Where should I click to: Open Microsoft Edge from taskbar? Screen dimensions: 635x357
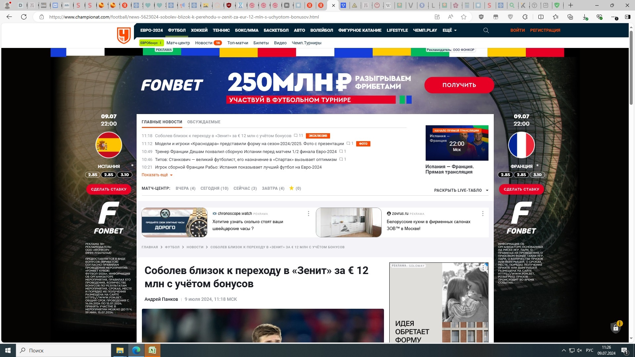click(x=136, y=350)
